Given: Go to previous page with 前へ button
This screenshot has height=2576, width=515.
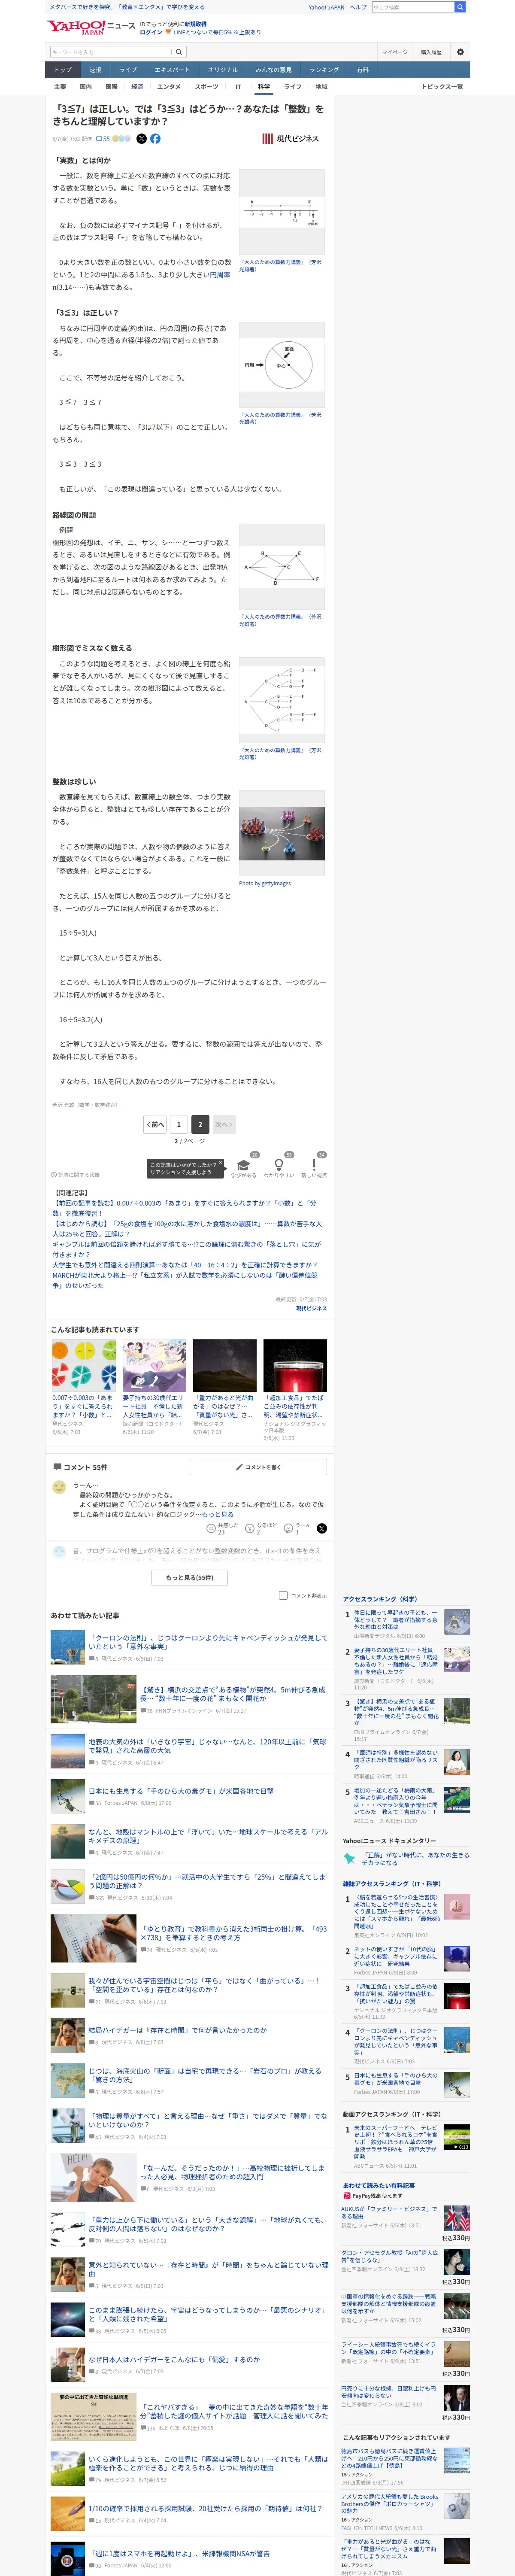Looking at the screenshot, I should click(x=155, y=1124).
